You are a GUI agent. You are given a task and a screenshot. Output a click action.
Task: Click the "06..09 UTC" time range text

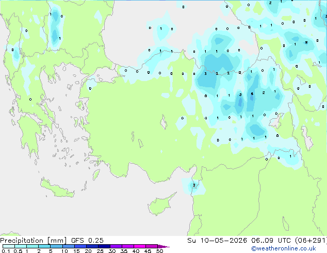(x=271, y=241)
